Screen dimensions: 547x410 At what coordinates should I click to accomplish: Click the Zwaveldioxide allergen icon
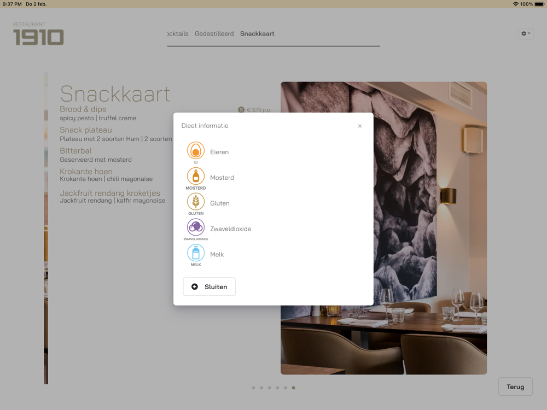click(x=196, y=227)
